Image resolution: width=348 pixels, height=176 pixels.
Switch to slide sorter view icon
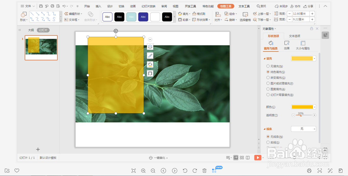click(242, 158)
